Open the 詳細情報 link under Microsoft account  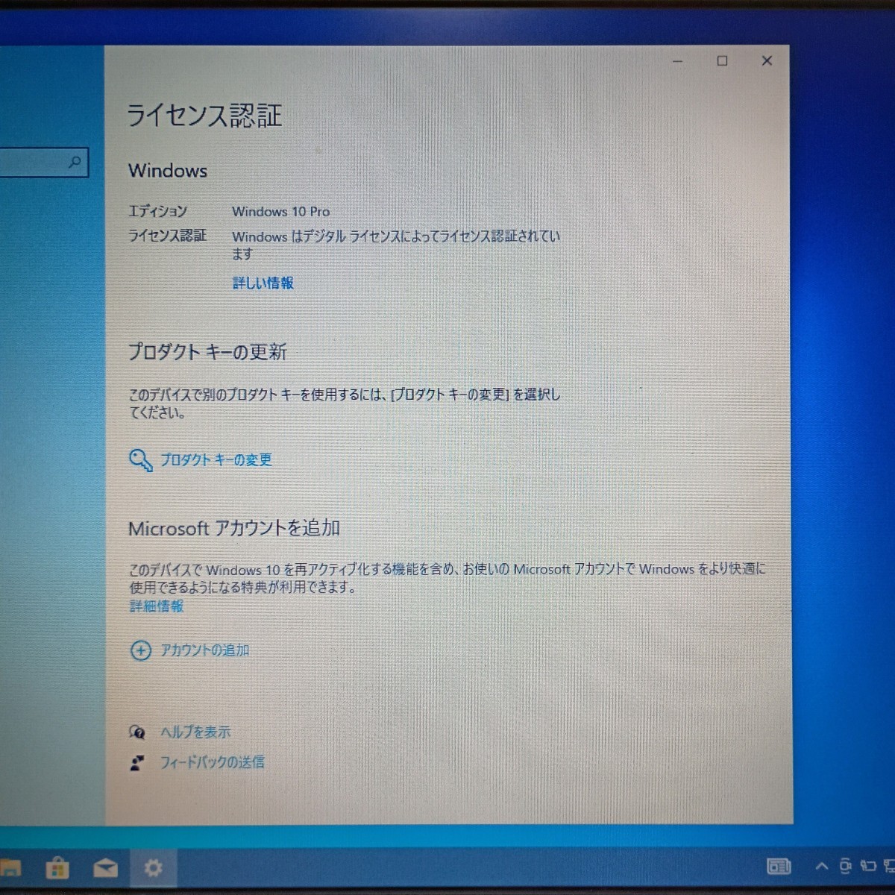(x=157, y=606)
